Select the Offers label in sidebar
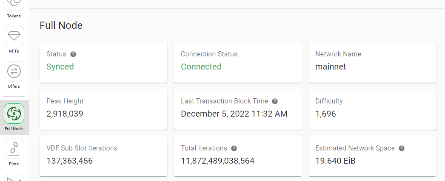Image resolution: width=445 pixels, height=181 pixels. click(14, 86)
